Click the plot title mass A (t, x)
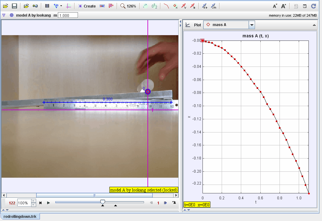The height and width of the screenshot is (221, 322). coord(255,36)
